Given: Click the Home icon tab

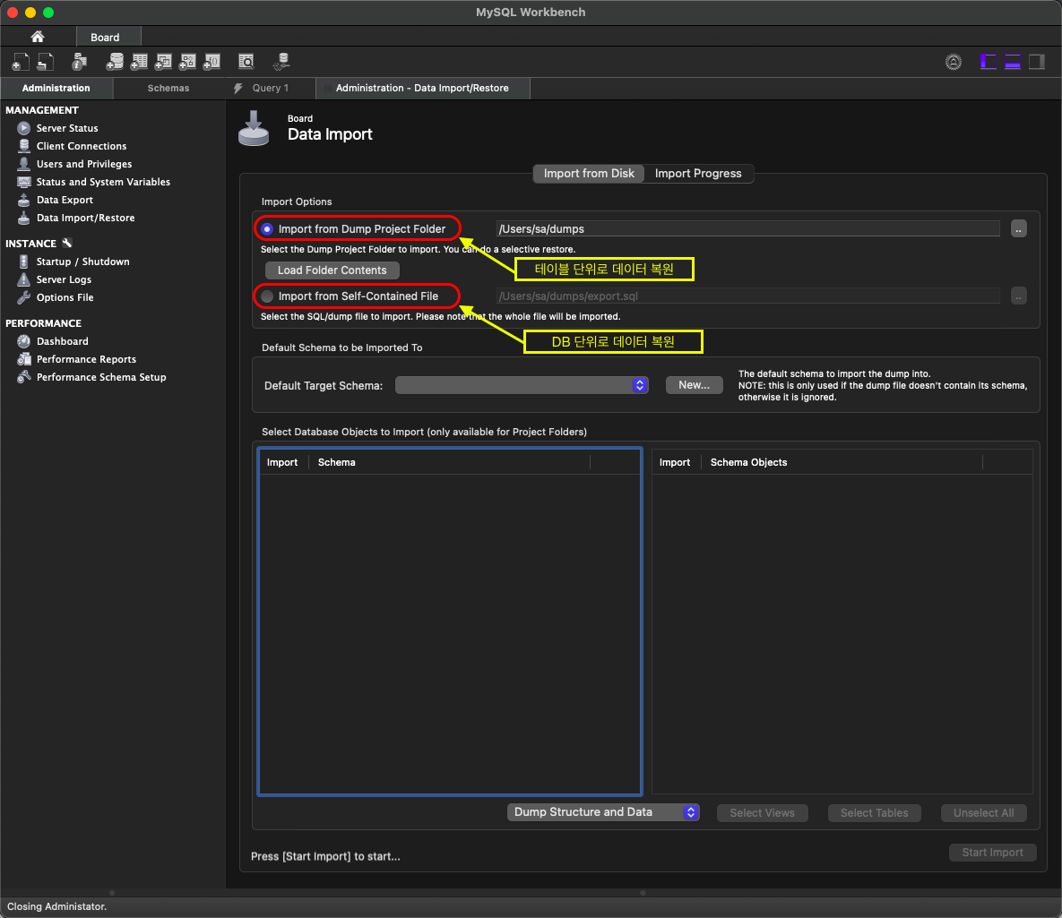Looking at the screenshot, I should [38, 37].
